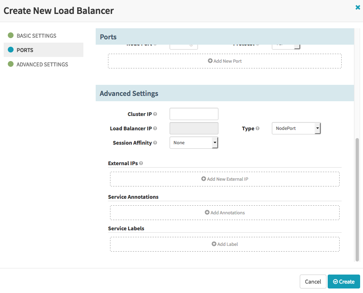
Task: Click the Session Affinity help icon
Action: click(x=155, y=143)
